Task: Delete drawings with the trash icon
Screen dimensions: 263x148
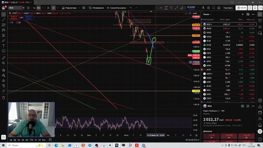Action: click(x=4, y=98)
